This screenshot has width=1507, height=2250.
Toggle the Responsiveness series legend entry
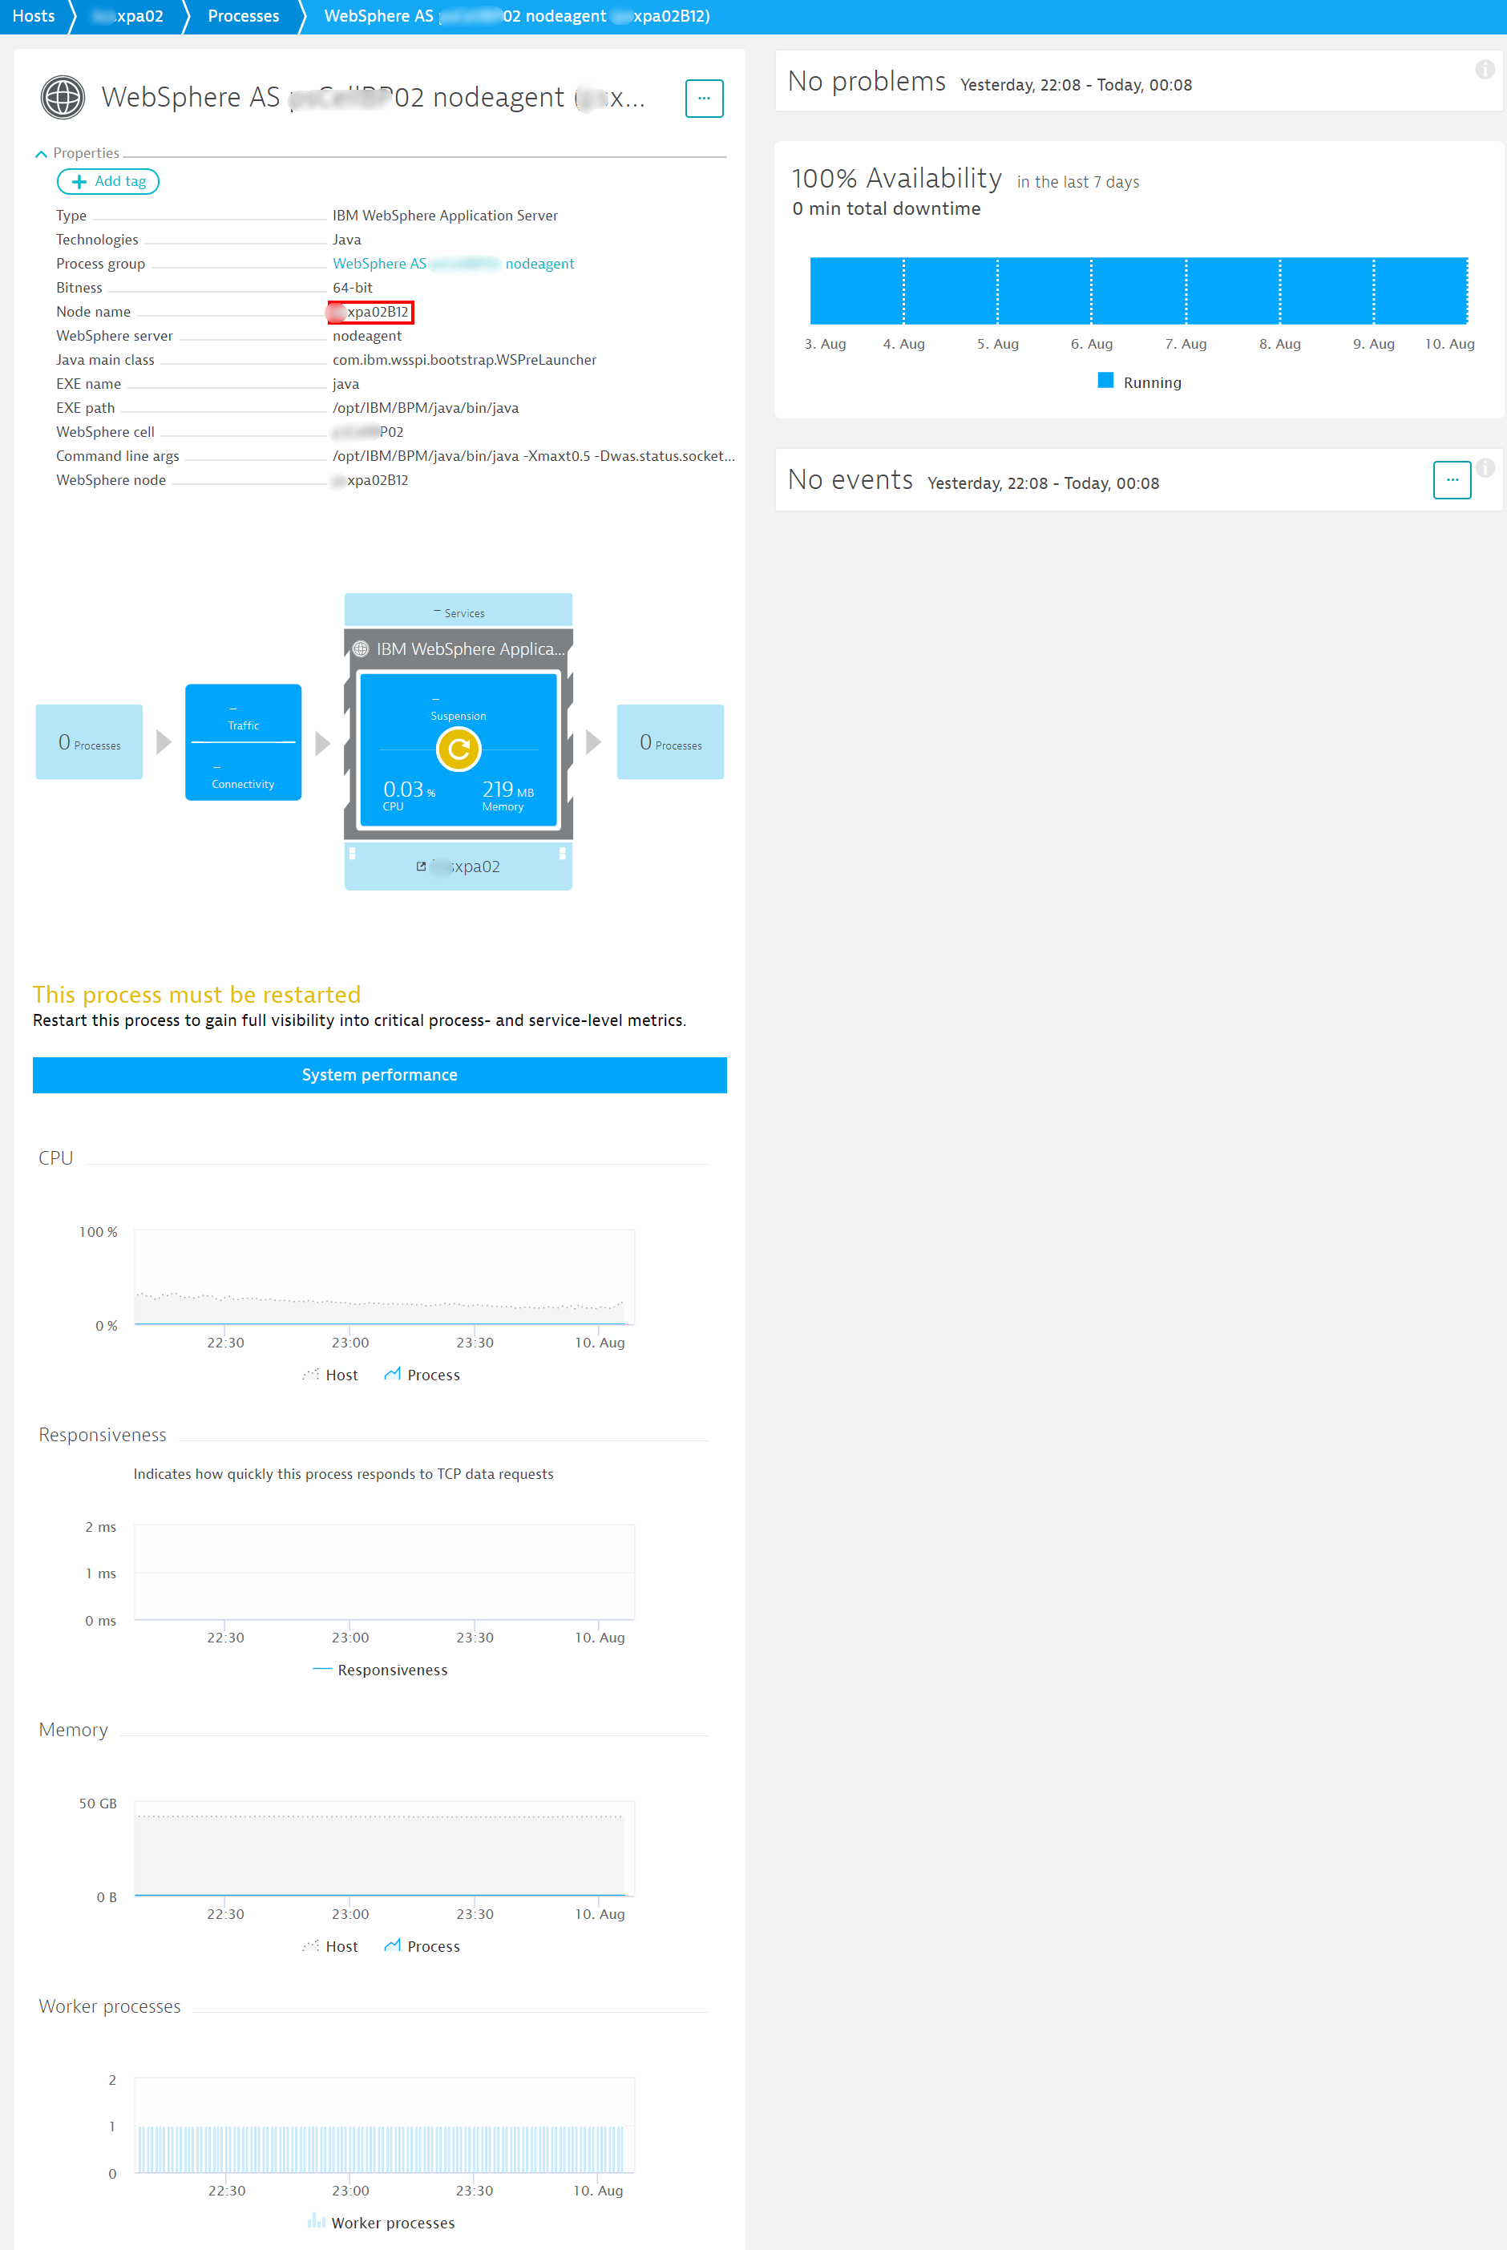click(381, 1670)
